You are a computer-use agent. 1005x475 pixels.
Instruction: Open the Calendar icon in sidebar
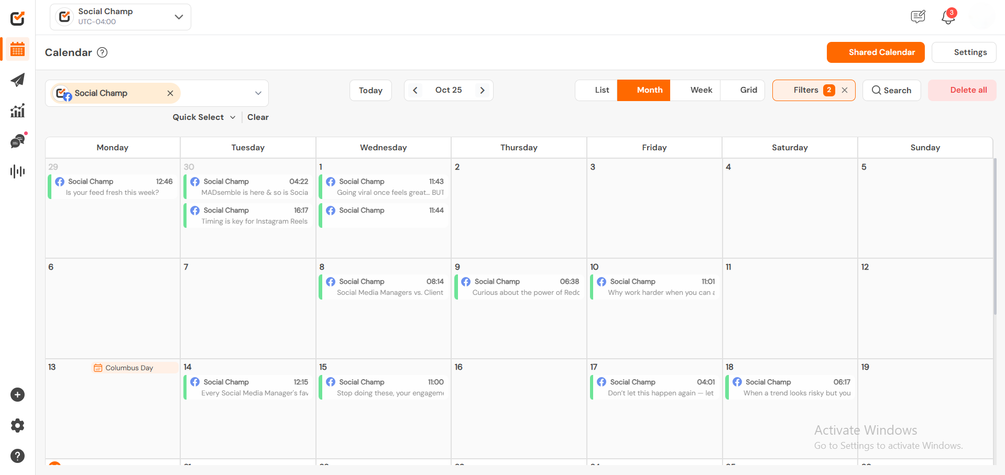(x=17, y=50)
